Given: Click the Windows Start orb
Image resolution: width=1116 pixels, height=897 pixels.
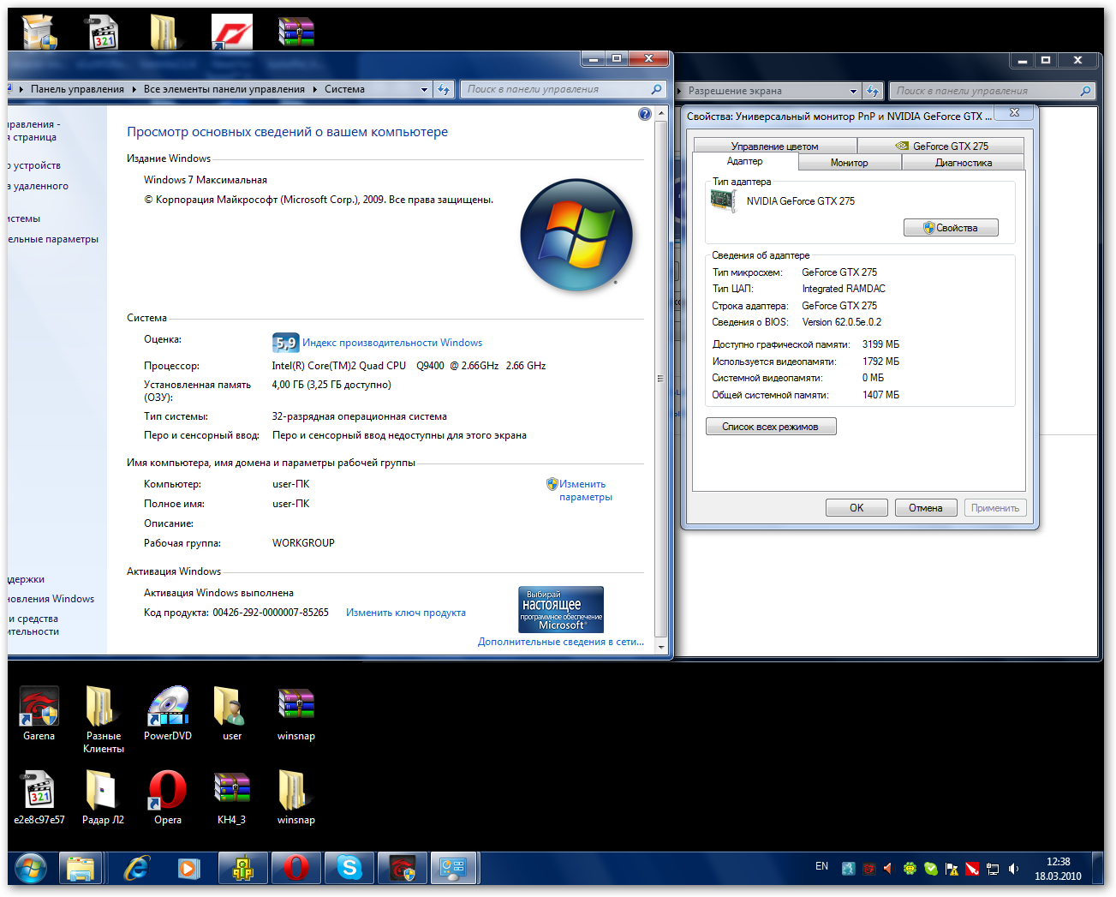Looking at the screenshot, I should [x=31, y=869].
